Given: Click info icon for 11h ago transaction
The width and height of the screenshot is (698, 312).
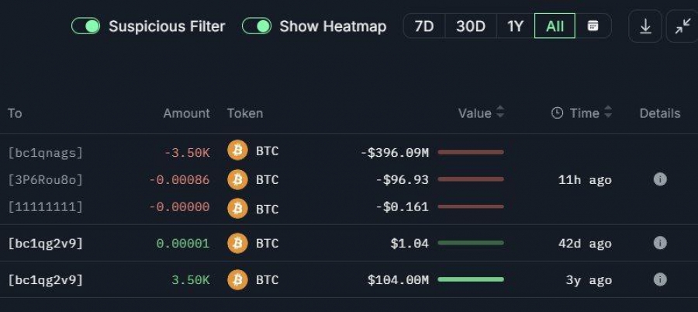Looking at the screenshot, I should coord(660,179).
